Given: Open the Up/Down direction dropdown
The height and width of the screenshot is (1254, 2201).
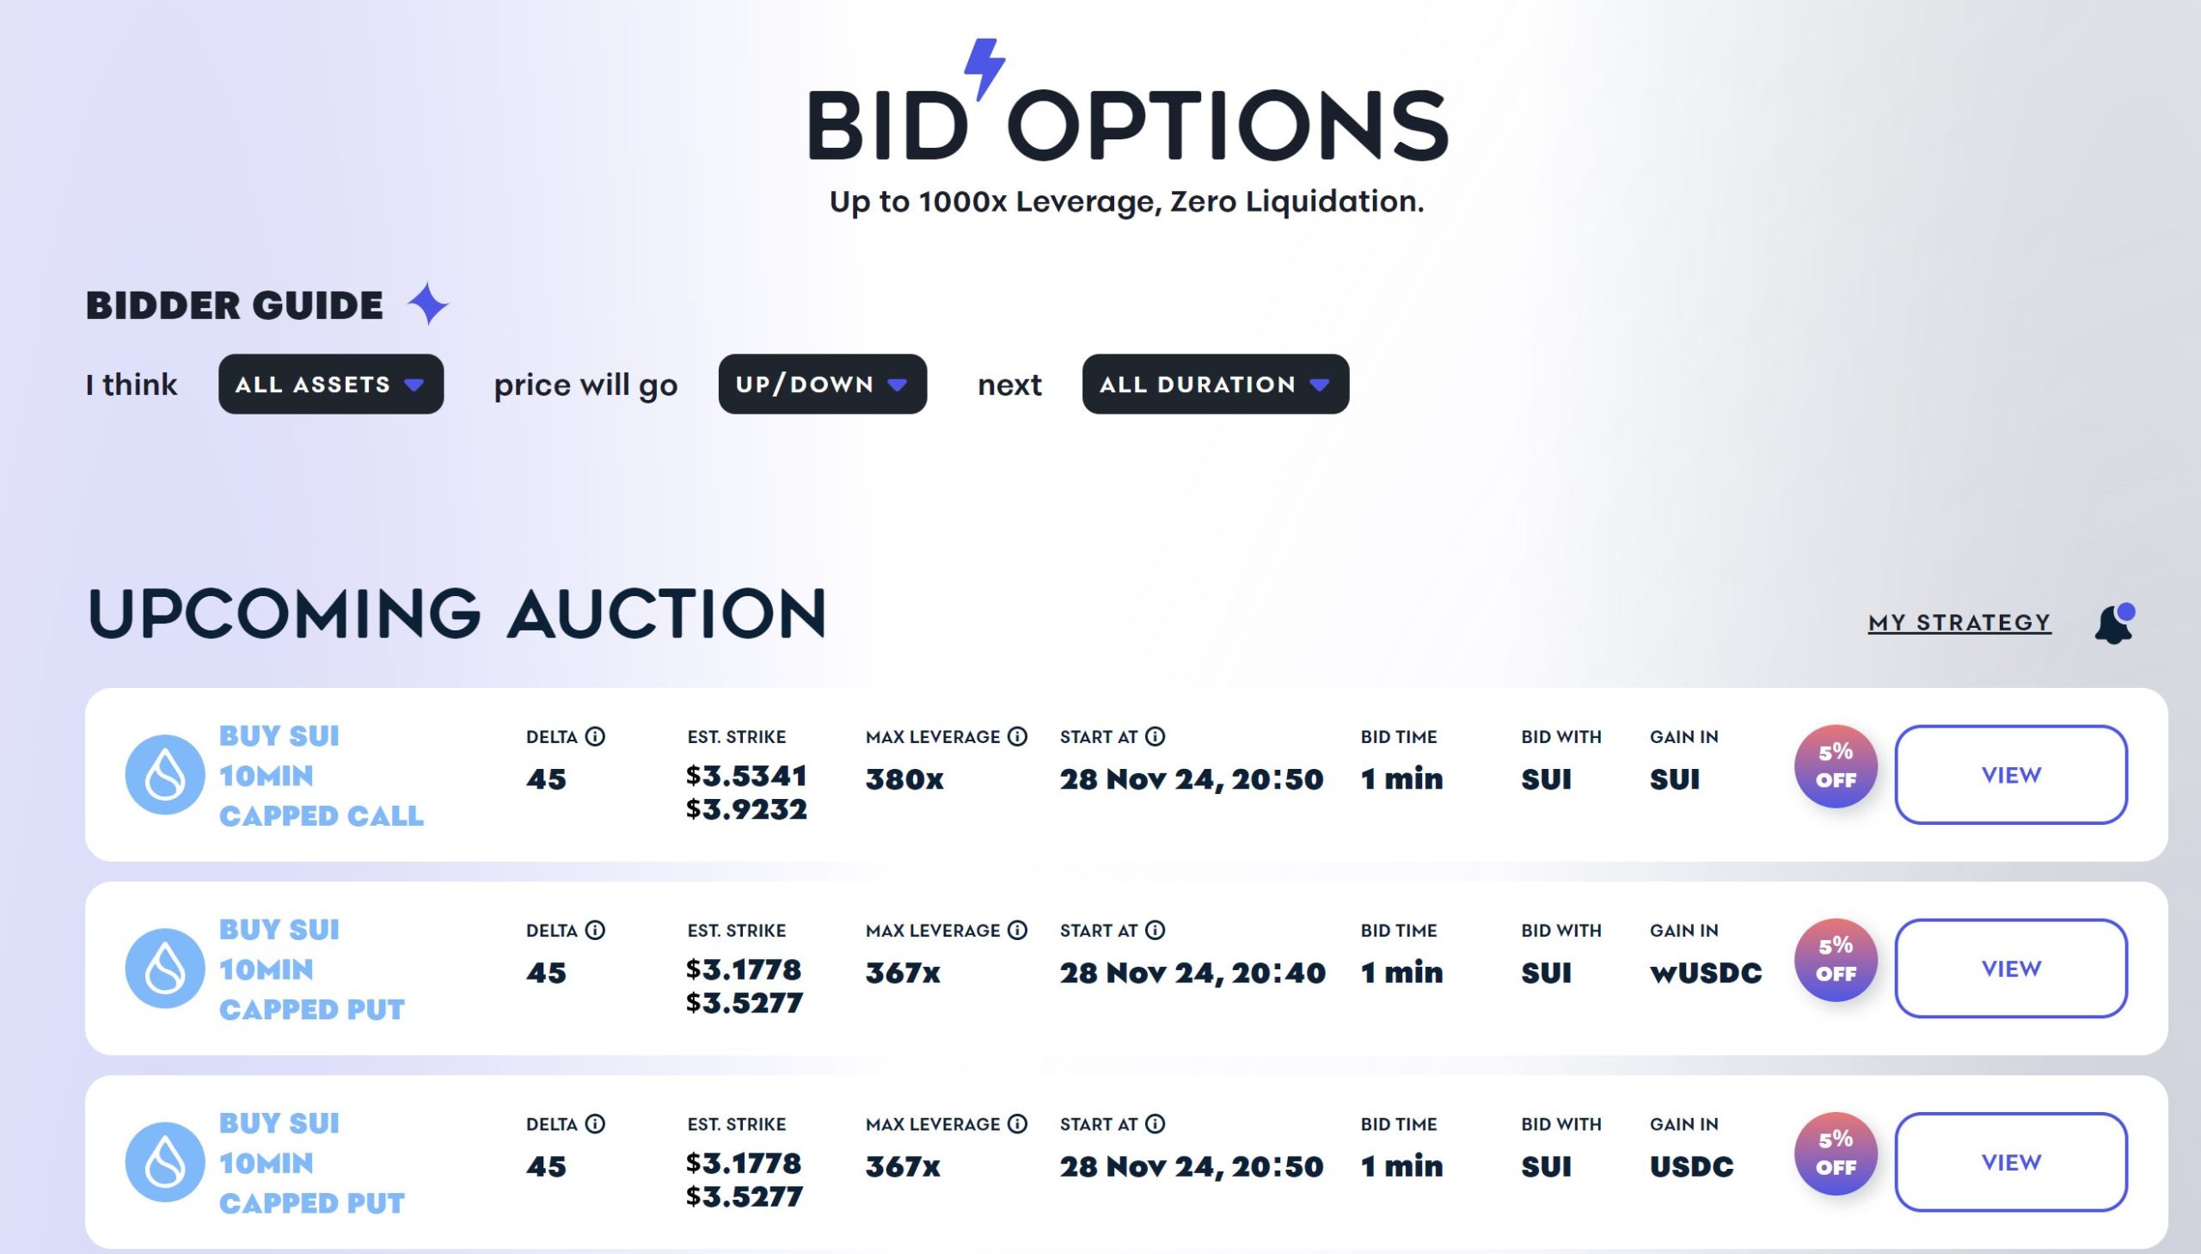Looking at the screenshot, I should click(822, 384).
